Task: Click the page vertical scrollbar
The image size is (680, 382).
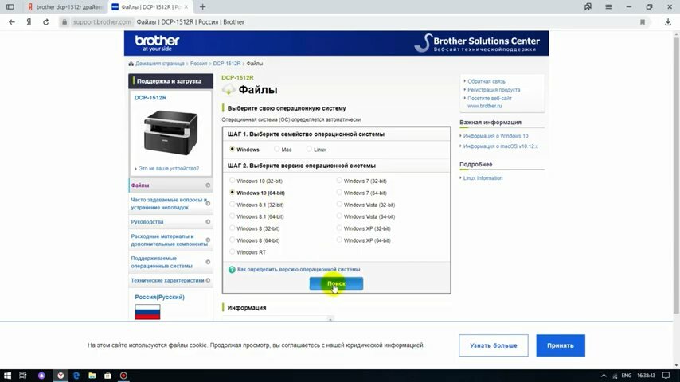Action: pos(676,176)
